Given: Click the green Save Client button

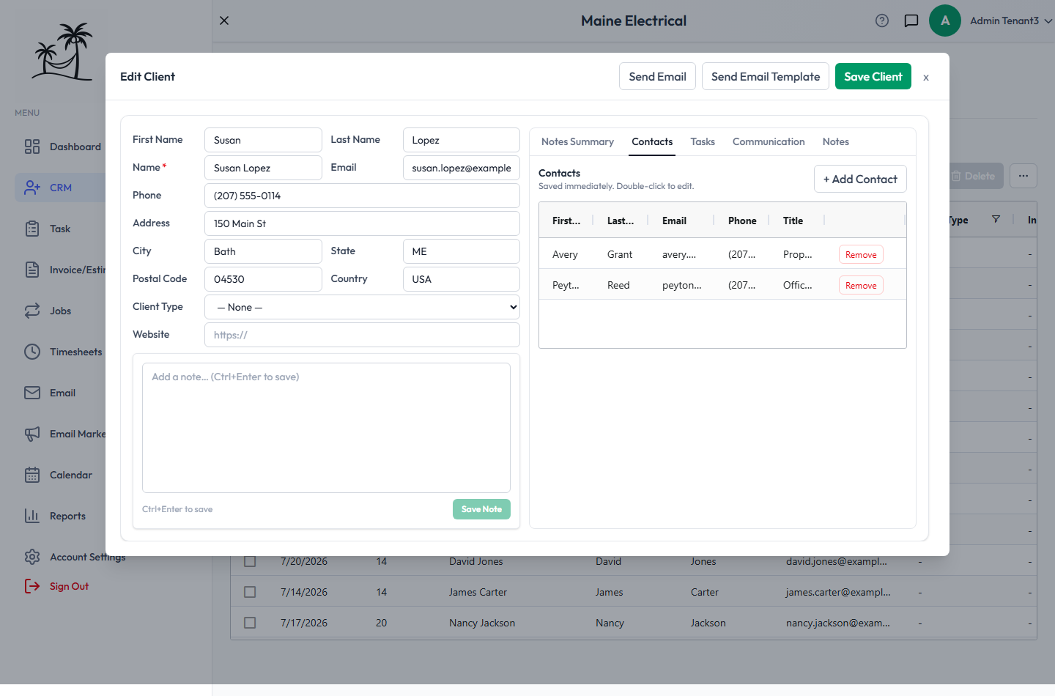Looking at the screenshot, I should (873, 76).
